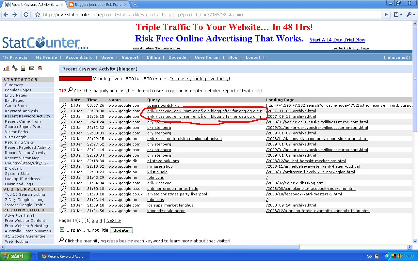Image resolution: width=418 pixels, height=261 pixels.
Task: Open the project stats bar chart icon
Action: pos(6,68)
